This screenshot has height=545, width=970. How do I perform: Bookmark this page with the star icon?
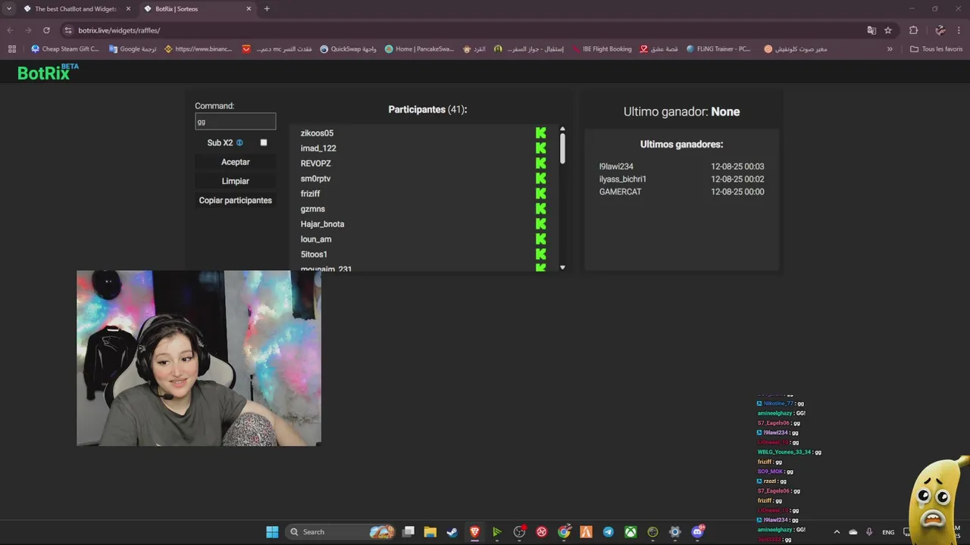click(888, 30)
